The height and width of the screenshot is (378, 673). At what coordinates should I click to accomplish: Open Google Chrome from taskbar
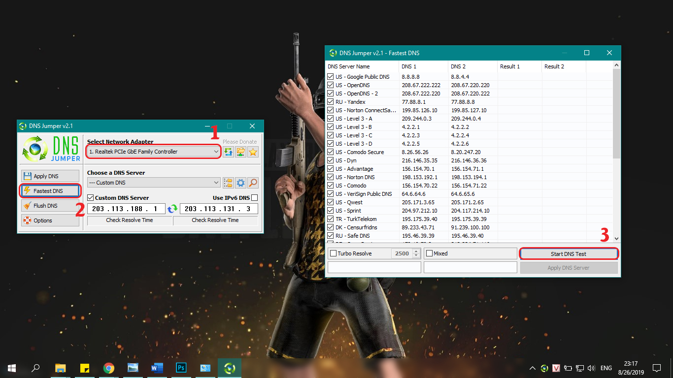click(x=109, y=368)
